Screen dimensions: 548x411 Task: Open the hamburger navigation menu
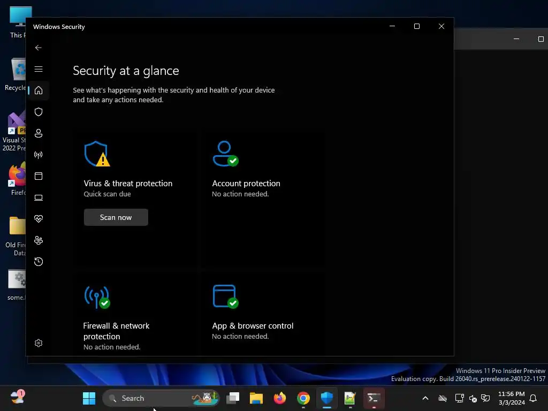pyautogui.click(x=39, y=69)
